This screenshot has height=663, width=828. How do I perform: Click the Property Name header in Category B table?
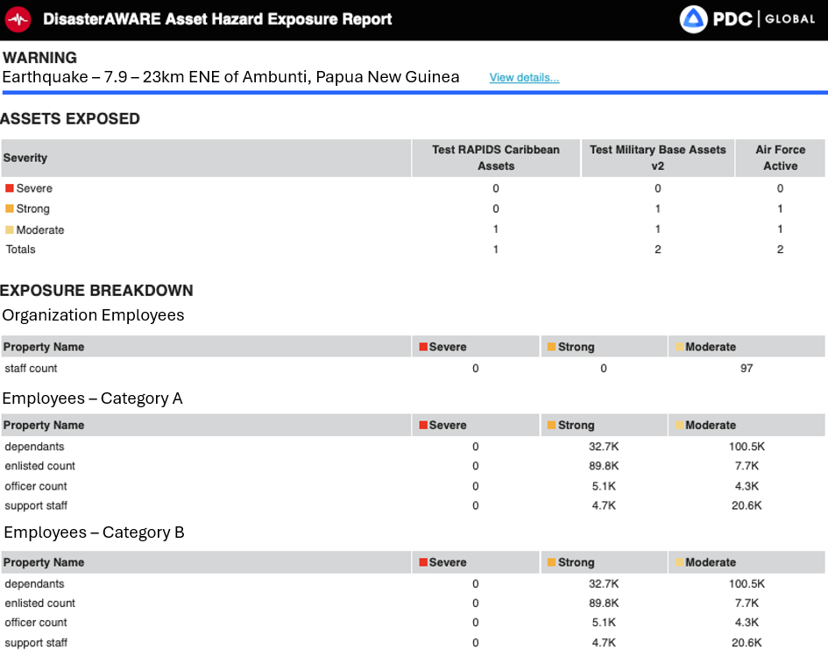(206, 562)
